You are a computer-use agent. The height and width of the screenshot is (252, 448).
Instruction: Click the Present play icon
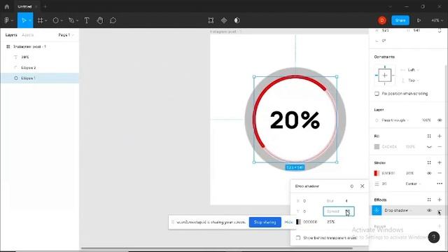(x=419, y=20)
